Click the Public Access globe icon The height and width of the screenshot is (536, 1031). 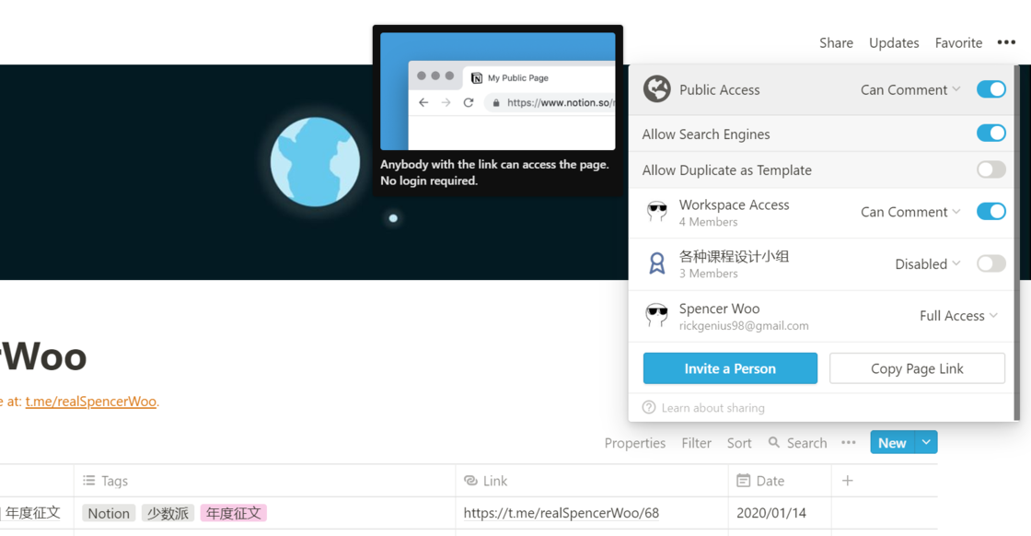[x=656, y=89]
